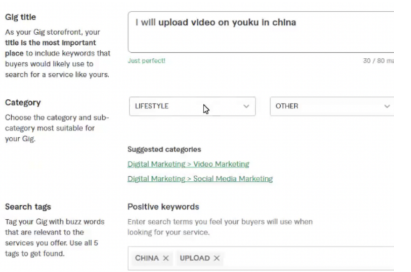Click 'Choose the category and sub-category' description

(57, 128)
